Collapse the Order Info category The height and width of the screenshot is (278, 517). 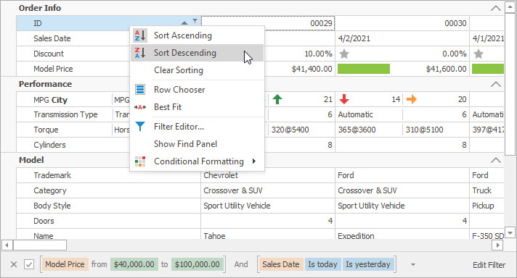tap(495, 8)
